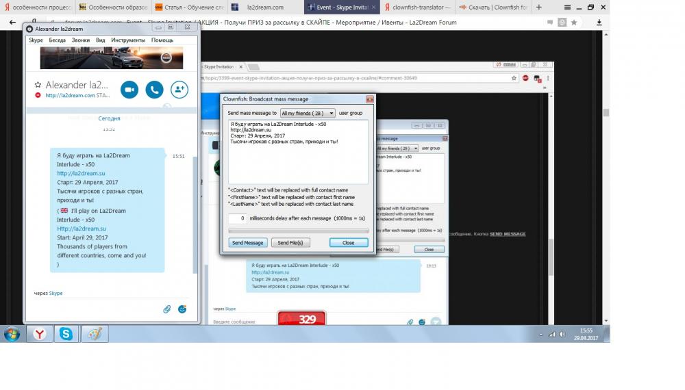Open the Инструменты menu in Skype
Screen dimensions: 685x390
[127, 40]
